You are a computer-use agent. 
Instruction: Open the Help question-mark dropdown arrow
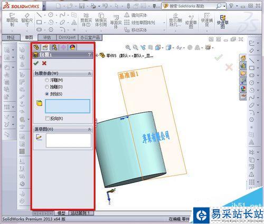coord(237,6)
